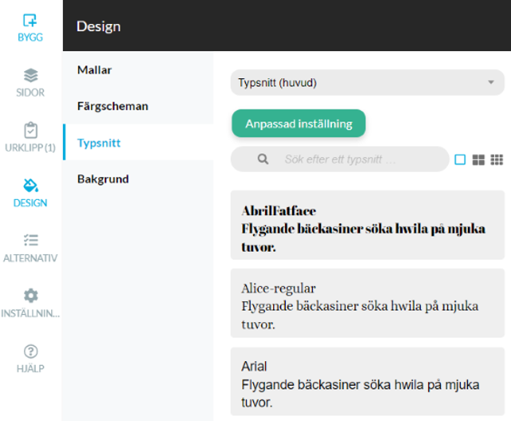Switch to two-column grid view
This screenshot has width=511, height=421.
(478, 160)
